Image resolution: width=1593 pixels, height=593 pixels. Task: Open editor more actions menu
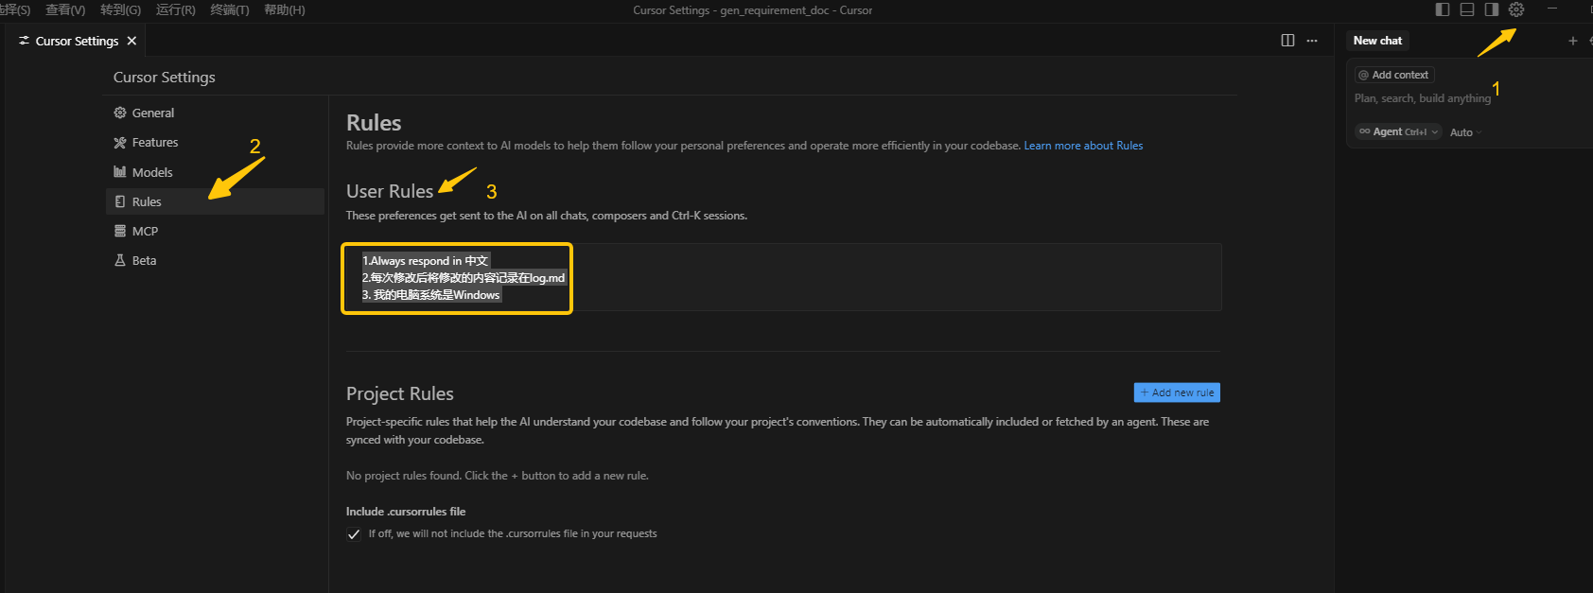[1312, 41]
